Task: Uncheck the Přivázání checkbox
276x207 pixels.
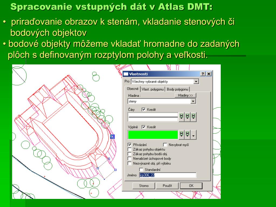Action: (x=130, y=145)
